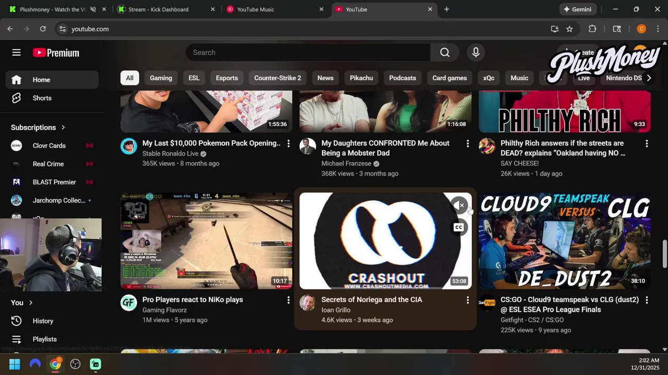
Task: Select the Music filter chip
Action: 519,78
